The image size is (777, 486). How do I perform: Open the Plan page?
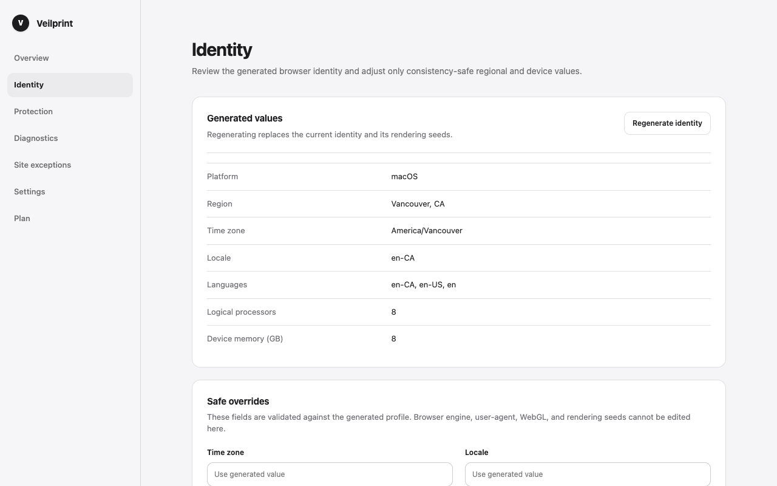[x=70, y=219]
